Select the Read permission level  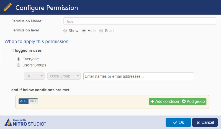pos(101,31)
